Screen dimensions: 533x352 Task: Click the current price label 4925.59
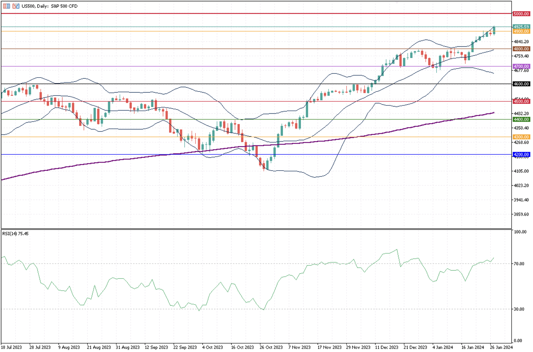click(521, 27)
